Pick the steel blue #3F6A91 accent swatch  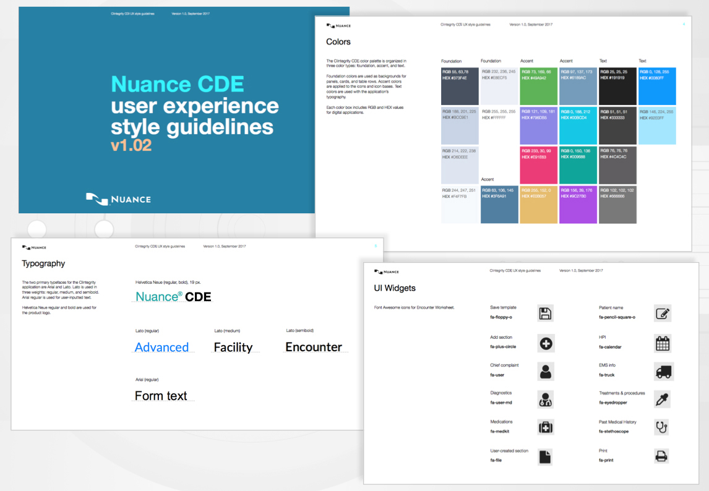(x=499, y=204)
